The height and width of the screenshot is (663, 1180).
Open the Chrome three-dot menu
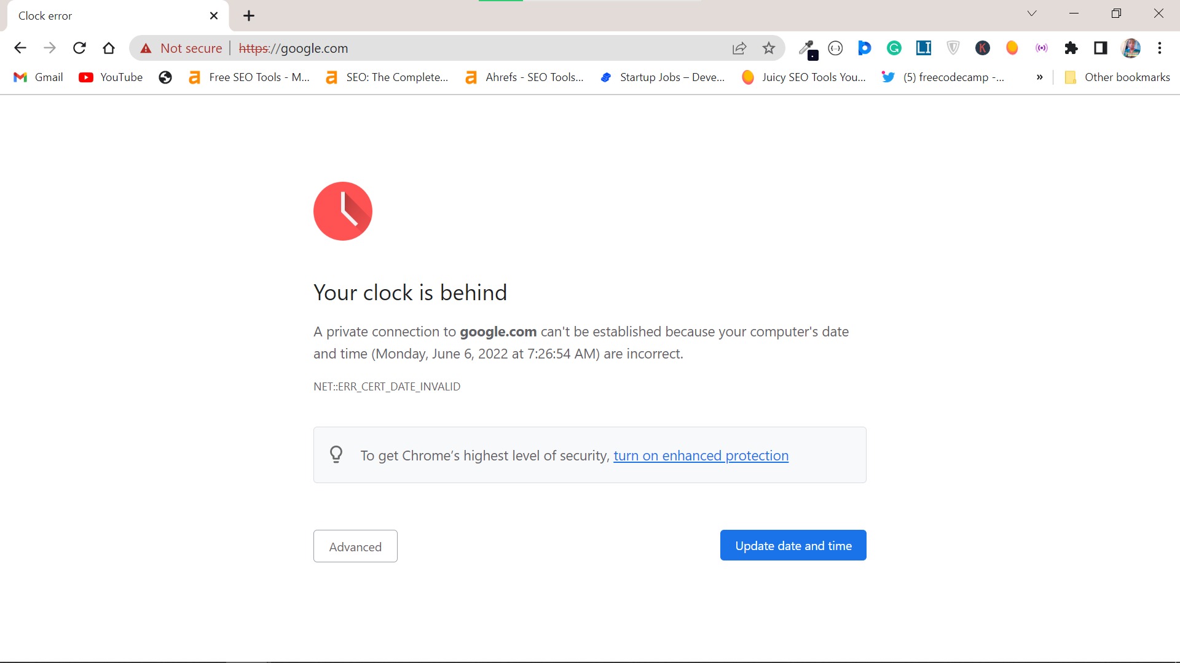coord(1160,48)
